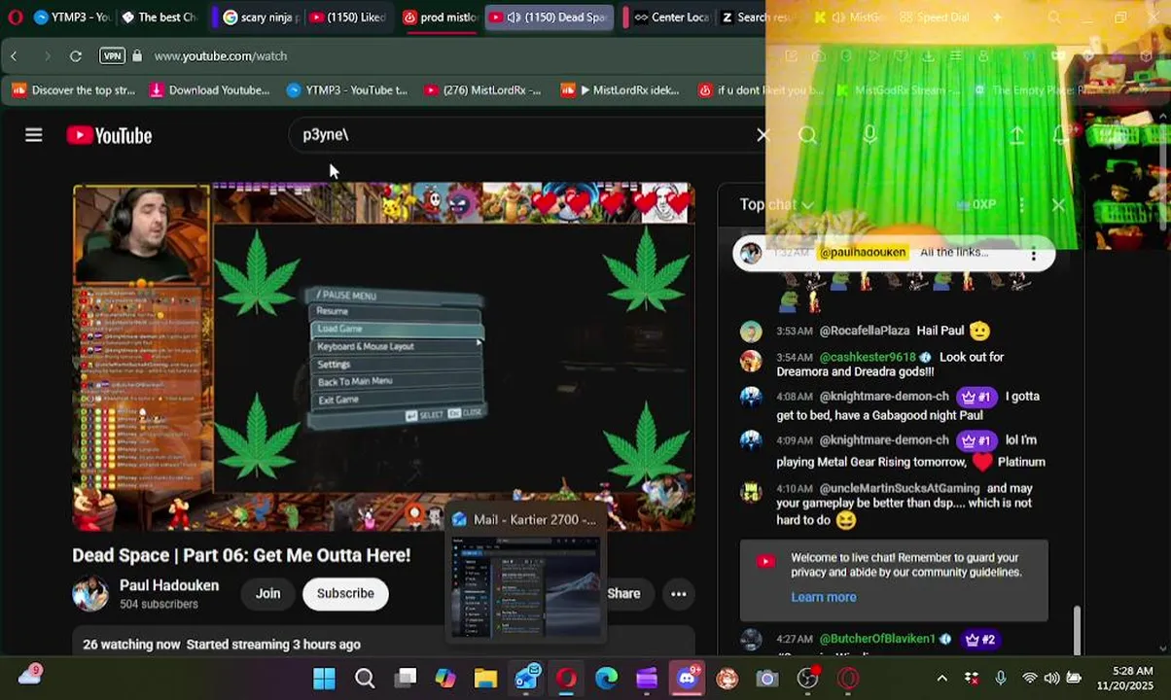Image resolution: width=1171 pixels, height=700 pixels.
Task: Open the Wi-Fi network tray icon
Action: tap(1029, 678)
